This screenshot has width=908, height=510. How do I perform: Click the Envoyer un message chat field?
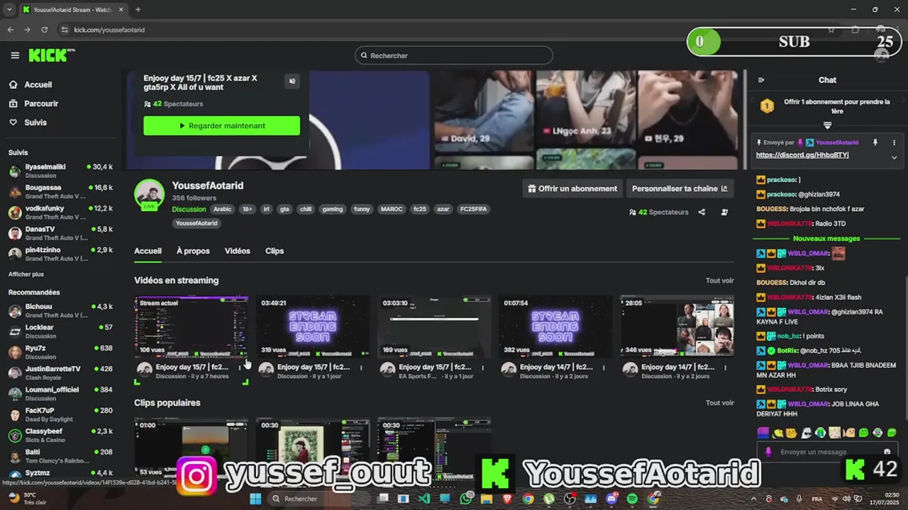click(828, 452)
